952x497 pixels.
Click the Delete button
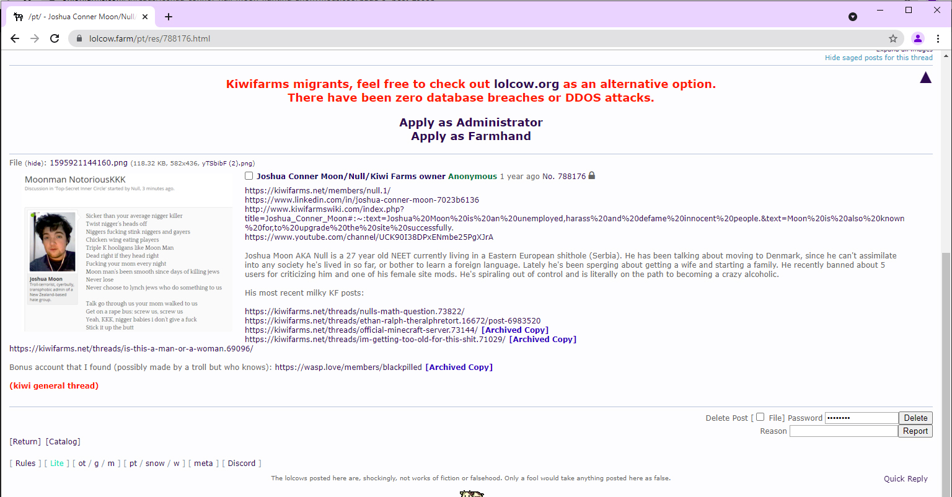pos(915,418)
